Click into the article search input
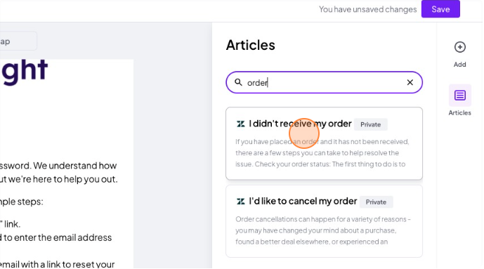This screenshot has height=269, width=484. click(324, 83)
